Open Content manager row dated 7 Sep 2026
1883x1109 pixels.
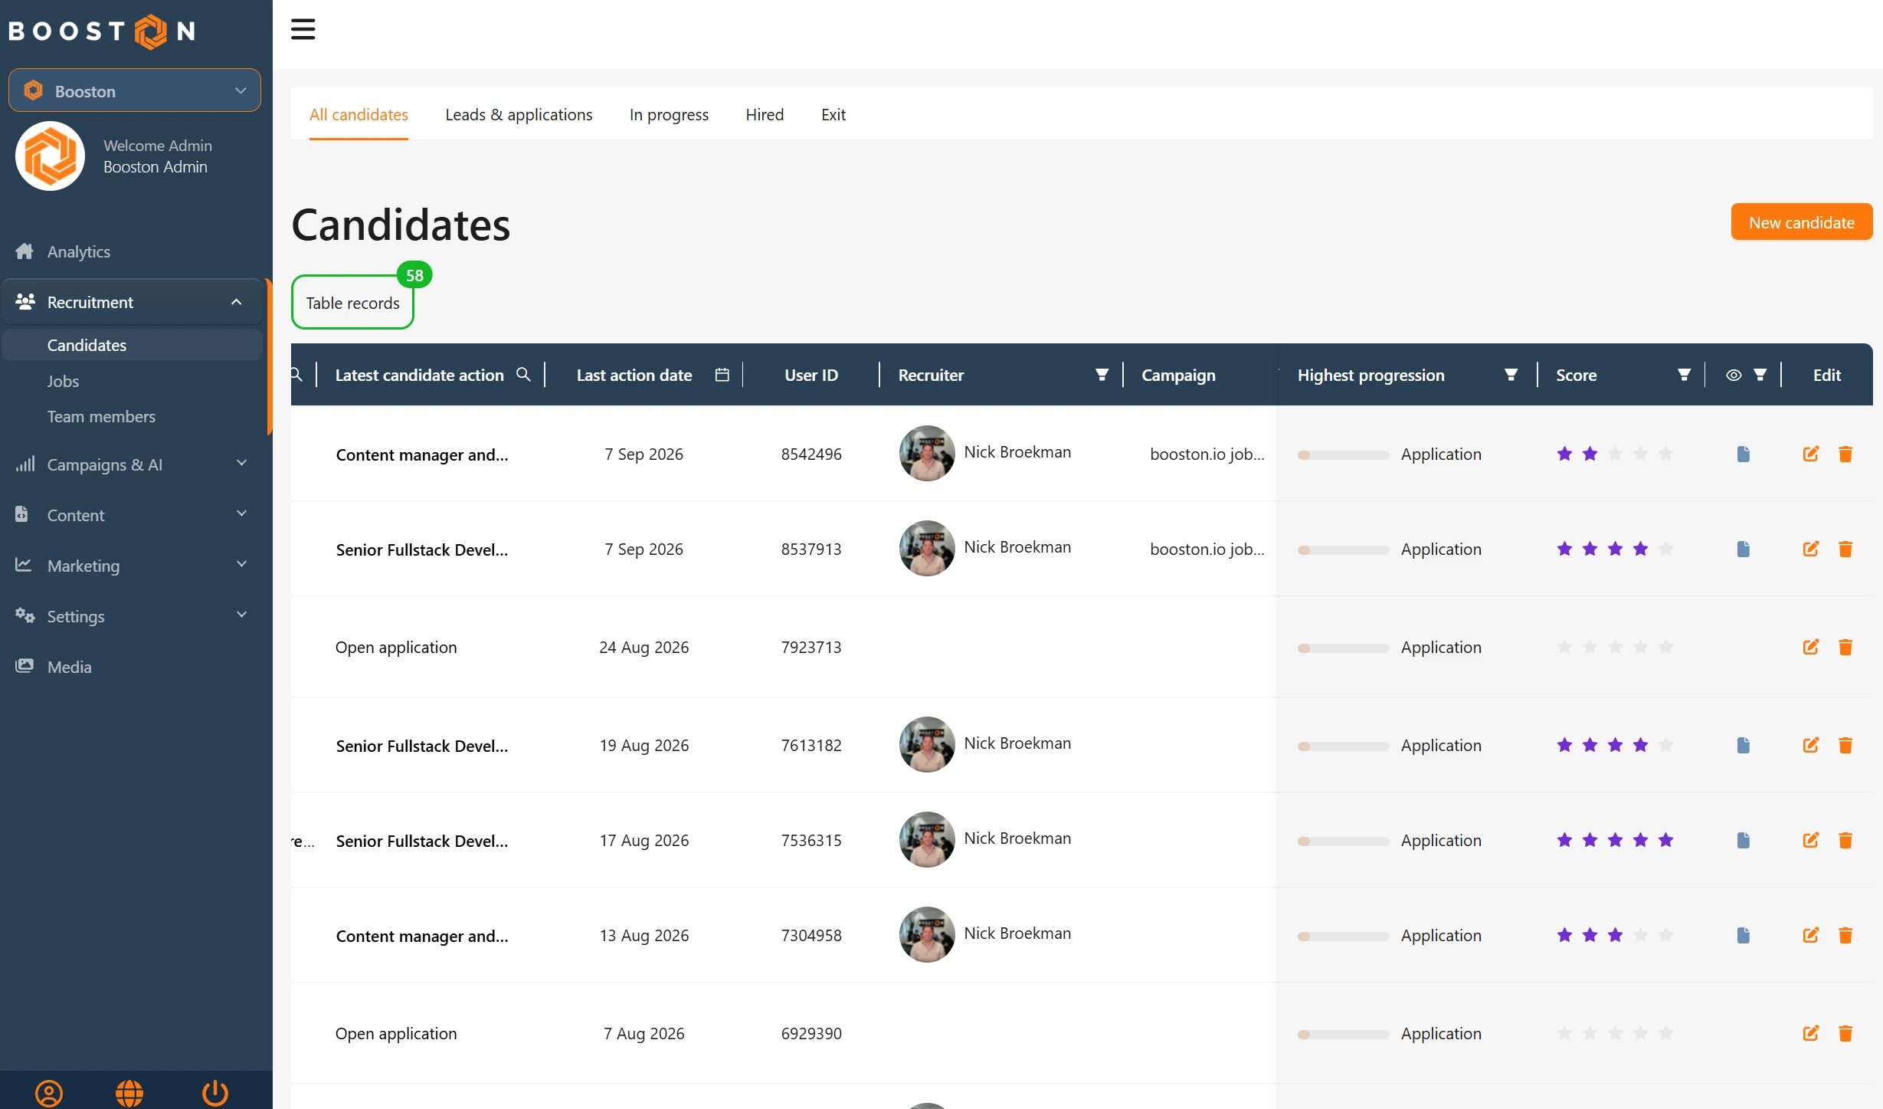coord(421,454)
